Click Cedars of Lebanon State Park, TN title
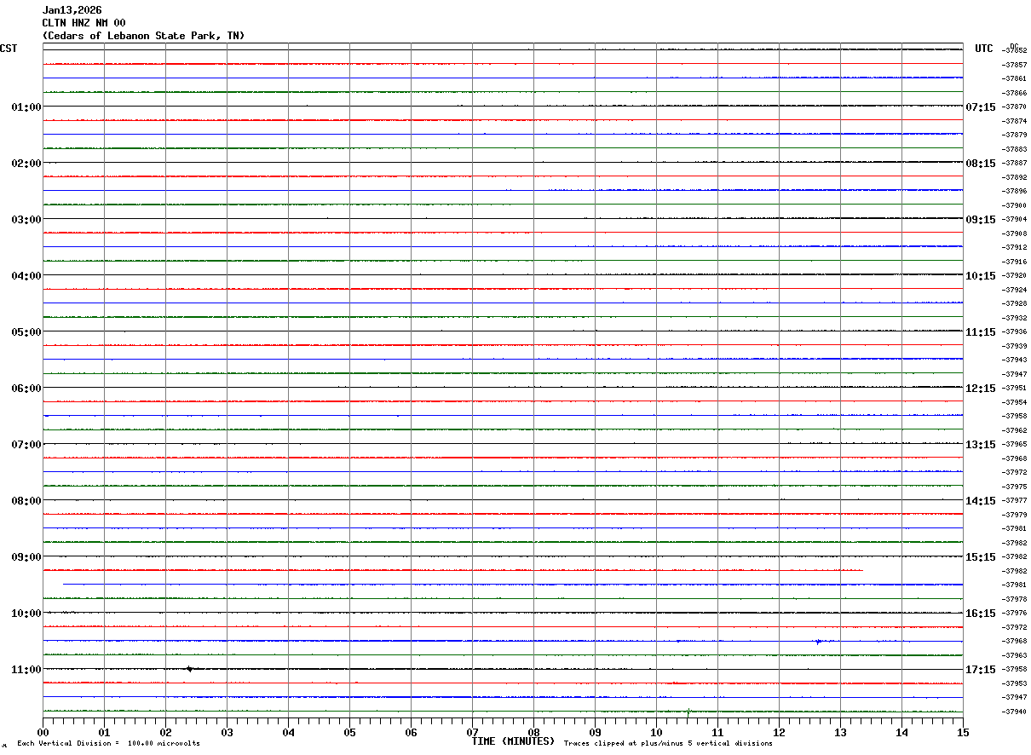Viewport: 1031px width, 755px height. [x=143, y=36]
